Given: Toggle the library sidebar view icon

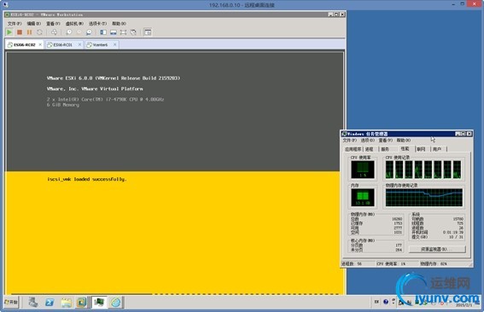Looking at the screenshot, I should click(103, 32).
